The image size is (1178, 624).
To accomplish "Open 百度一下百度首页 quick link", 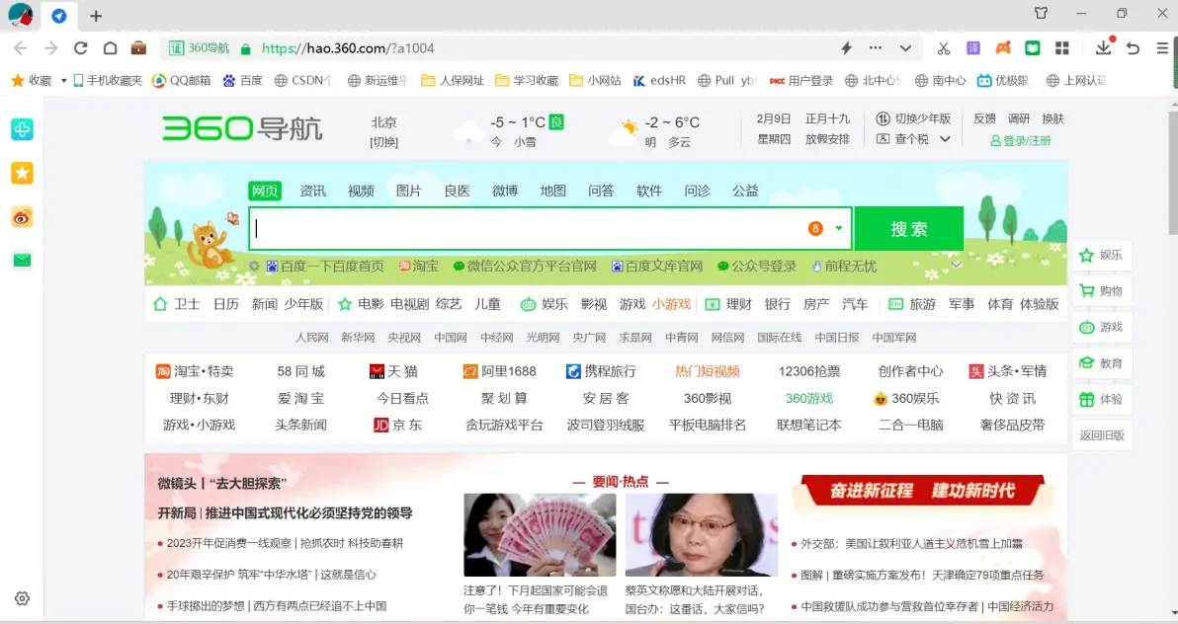I will tap(325, 266).
